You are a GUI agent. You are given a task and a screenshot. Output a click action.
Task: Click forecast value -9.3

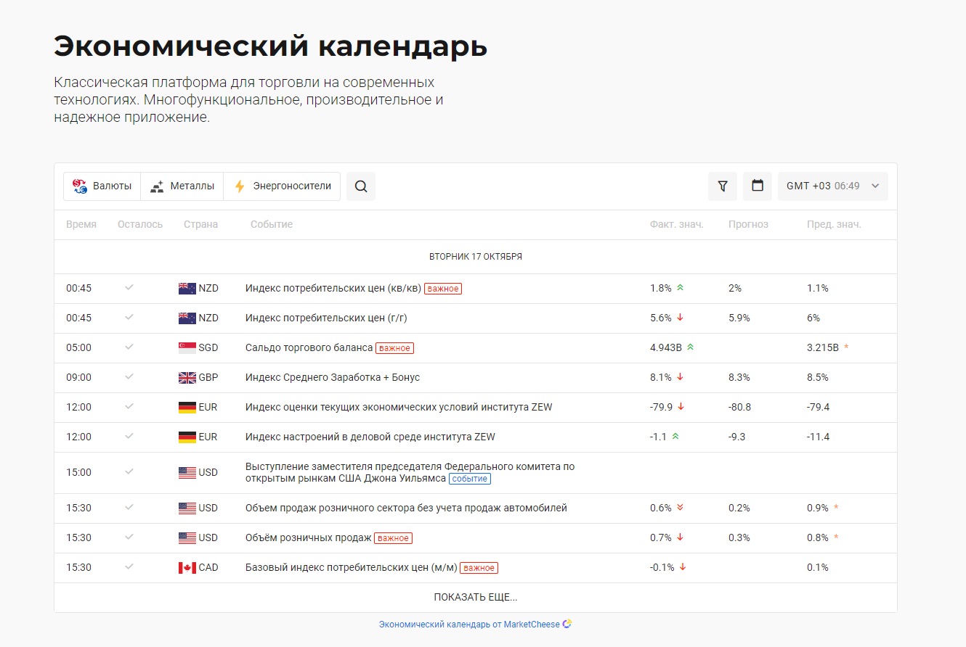(737, 437)
